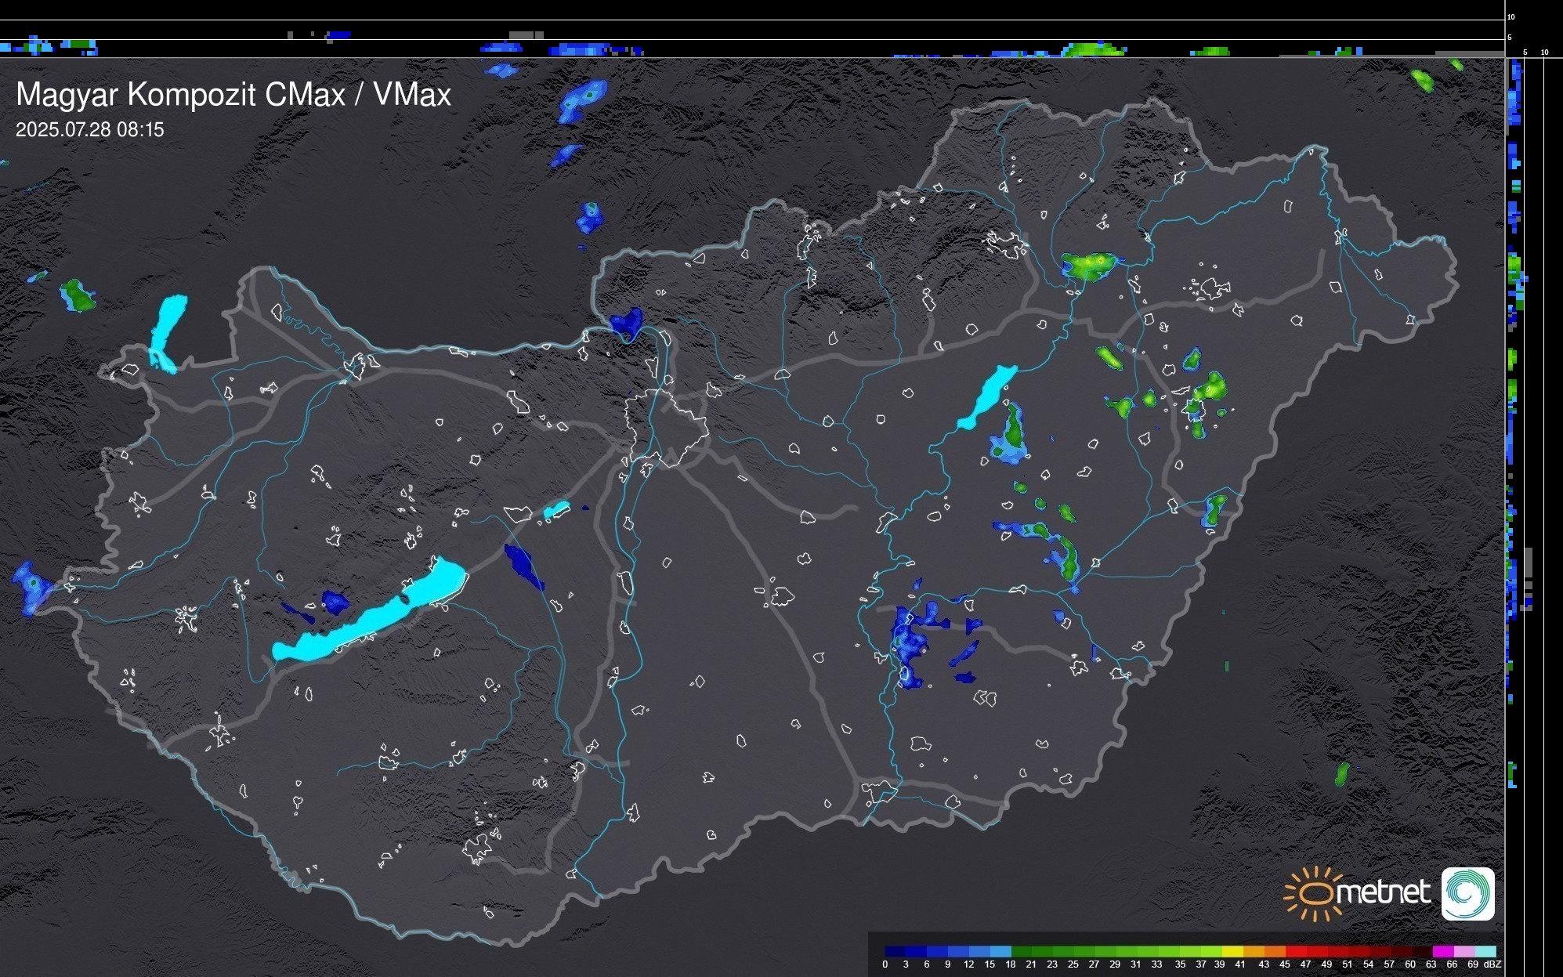Click small Lake Velence southwest of Budapest

tap(556, 509)
